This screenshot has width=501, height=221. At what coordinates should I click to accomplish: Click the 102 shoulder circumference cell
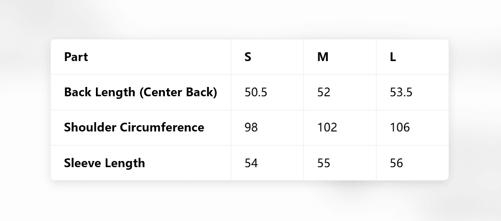tap(327, 127)
